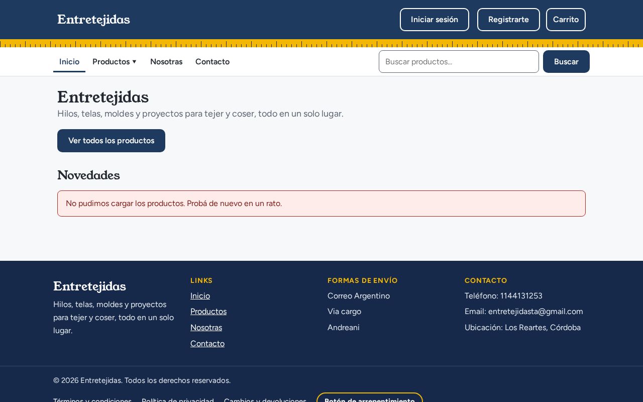Follow the Inicio link in the footer

tap(200, 296)
